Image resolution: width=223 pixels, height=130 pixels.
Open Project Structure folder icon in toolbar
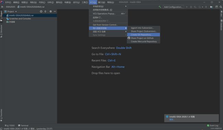click(x=211, y=7)
